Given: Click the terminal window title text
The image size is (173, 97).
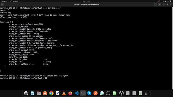Looking at the screenshot, I should pos(86,5).
